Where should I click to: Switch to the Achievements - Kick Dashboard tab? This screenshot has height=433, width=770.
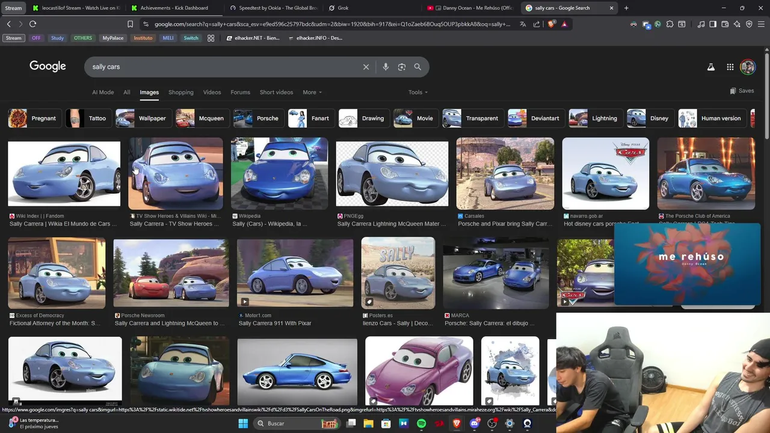(x=174, y=8)
